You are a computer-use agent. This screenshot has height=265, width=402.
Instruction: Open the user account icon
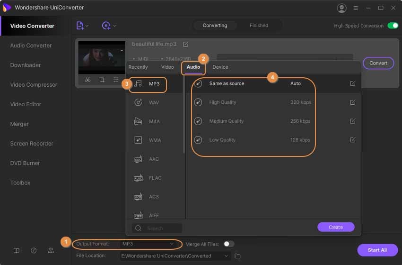(x=341, y=8)
